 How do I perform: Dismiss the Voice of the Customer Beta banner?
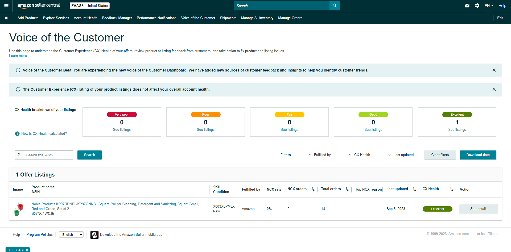(x=494, y=70)
